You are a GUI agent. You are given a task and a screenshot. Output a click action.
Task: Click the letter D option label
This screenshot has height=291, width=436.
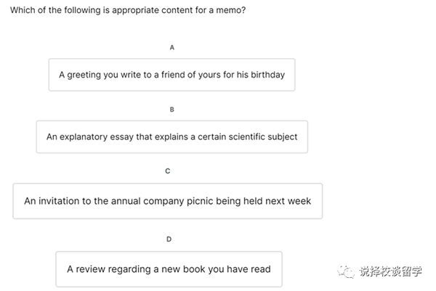coord(169,239)
